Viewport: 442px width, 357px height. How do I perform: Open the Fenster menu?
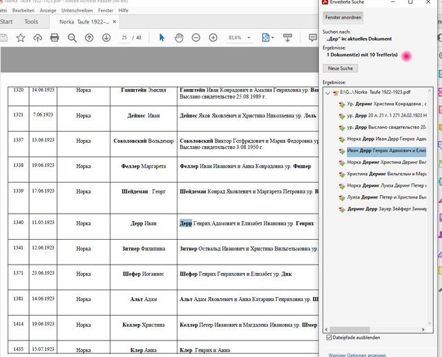point(106,10)
